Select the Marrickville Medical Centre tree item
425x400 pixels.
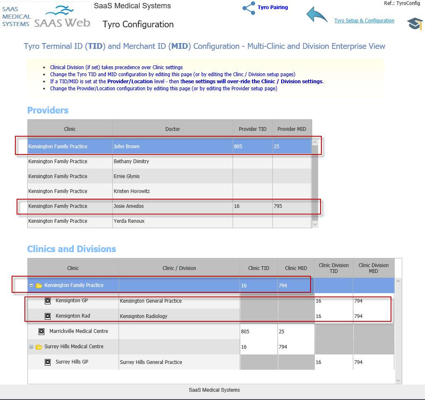[x=79, y=331]
